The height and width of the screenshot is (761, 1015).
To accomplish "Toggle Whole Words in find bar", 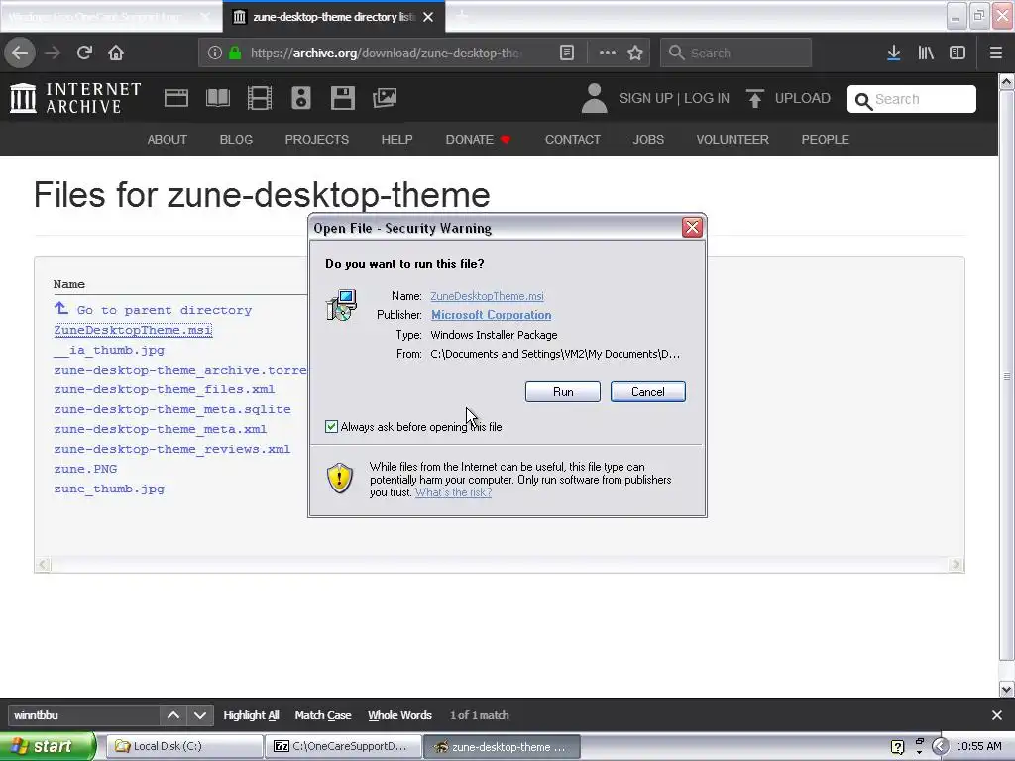I will pos(399,715).
